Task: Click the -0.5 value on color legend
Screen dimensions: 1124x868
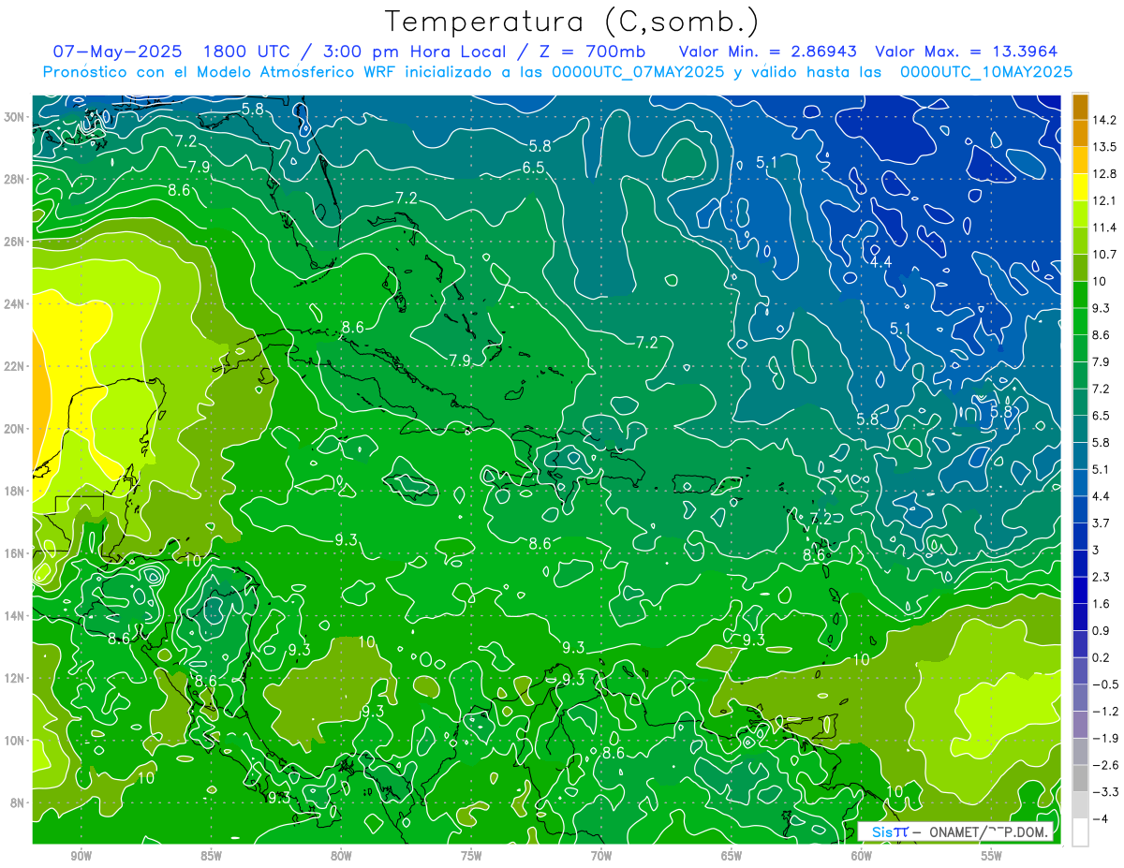Action: pos(1103,684)
